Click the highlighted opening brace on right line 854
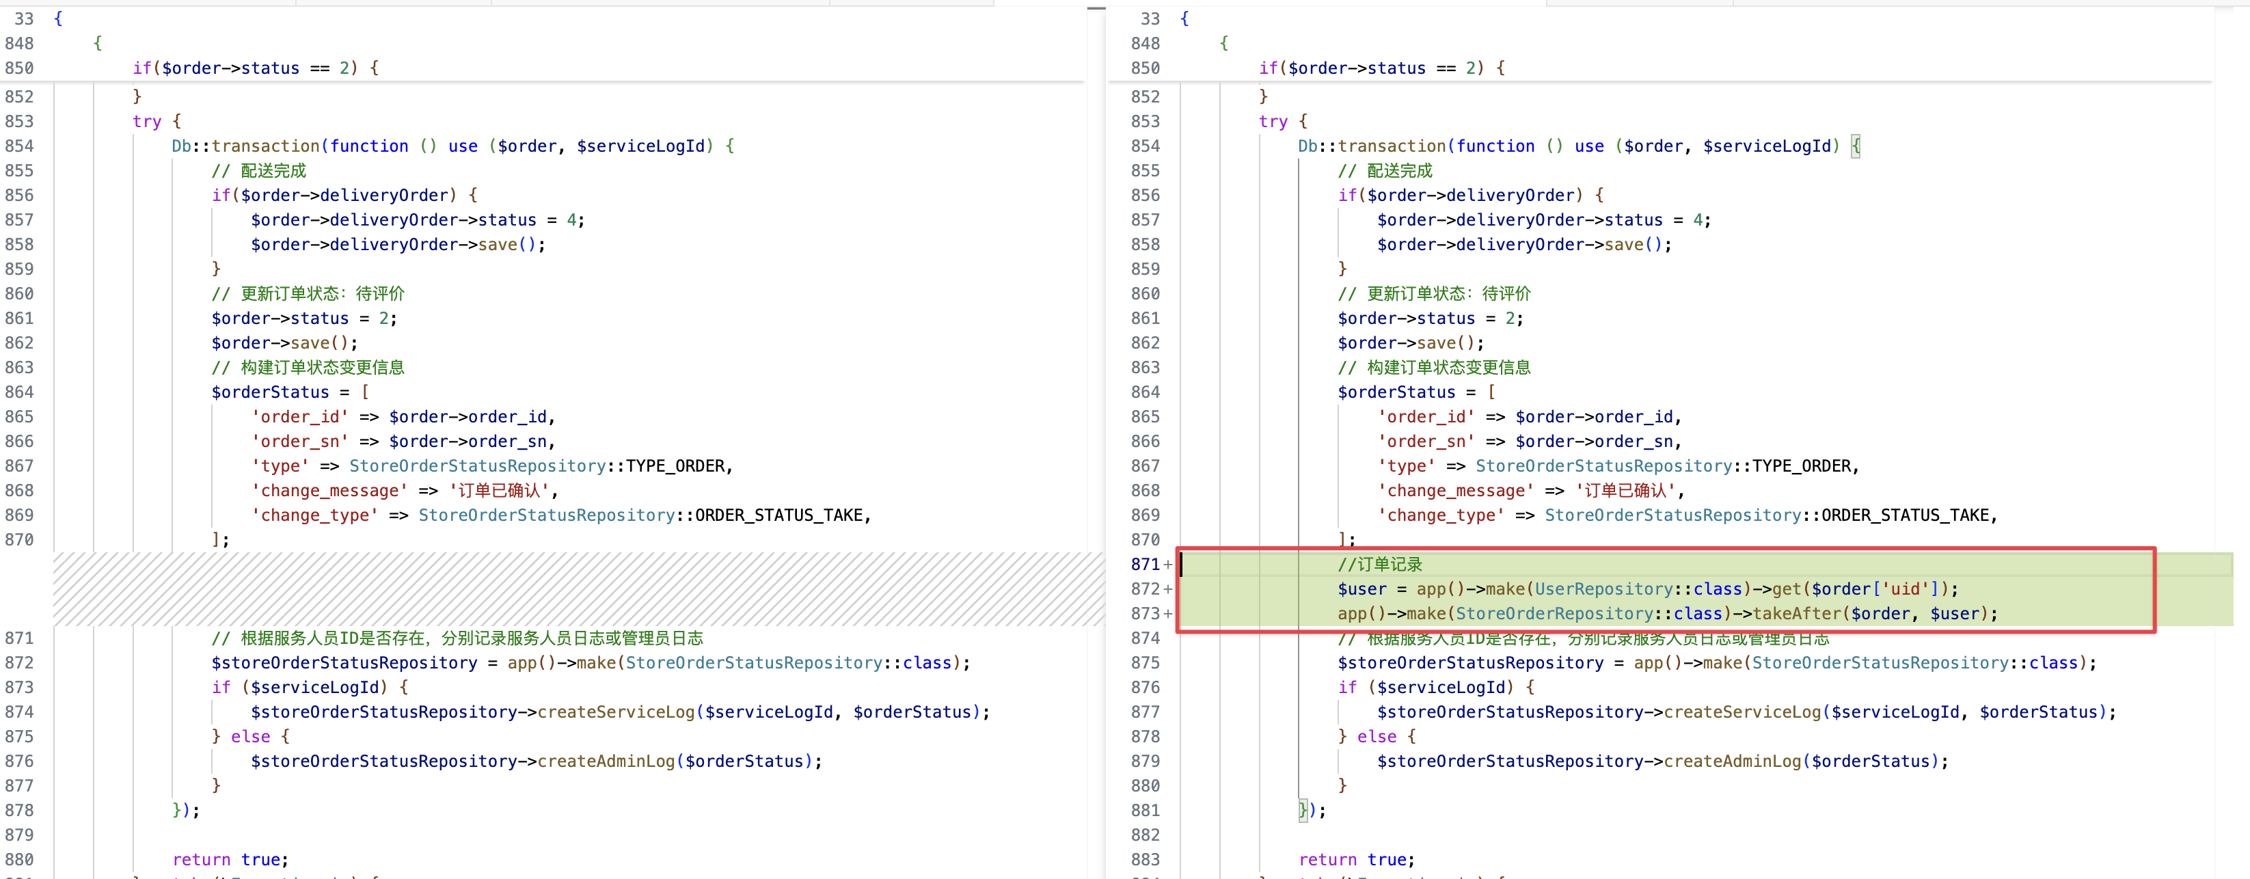 (1856, 146)
